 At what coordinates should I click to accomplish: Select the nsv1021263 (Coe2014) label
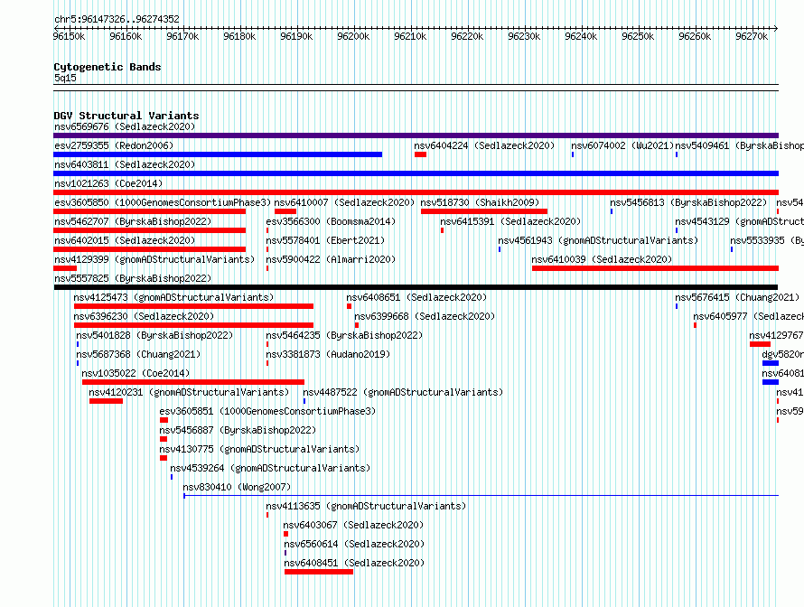point(108,183)
